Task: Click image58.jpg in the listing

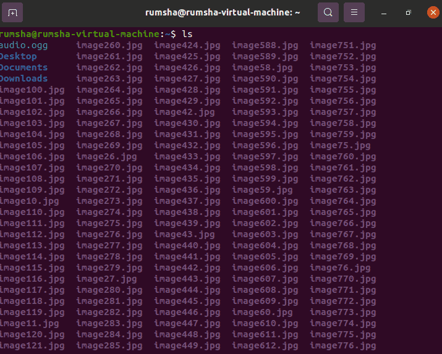Action: coord(263,68)
